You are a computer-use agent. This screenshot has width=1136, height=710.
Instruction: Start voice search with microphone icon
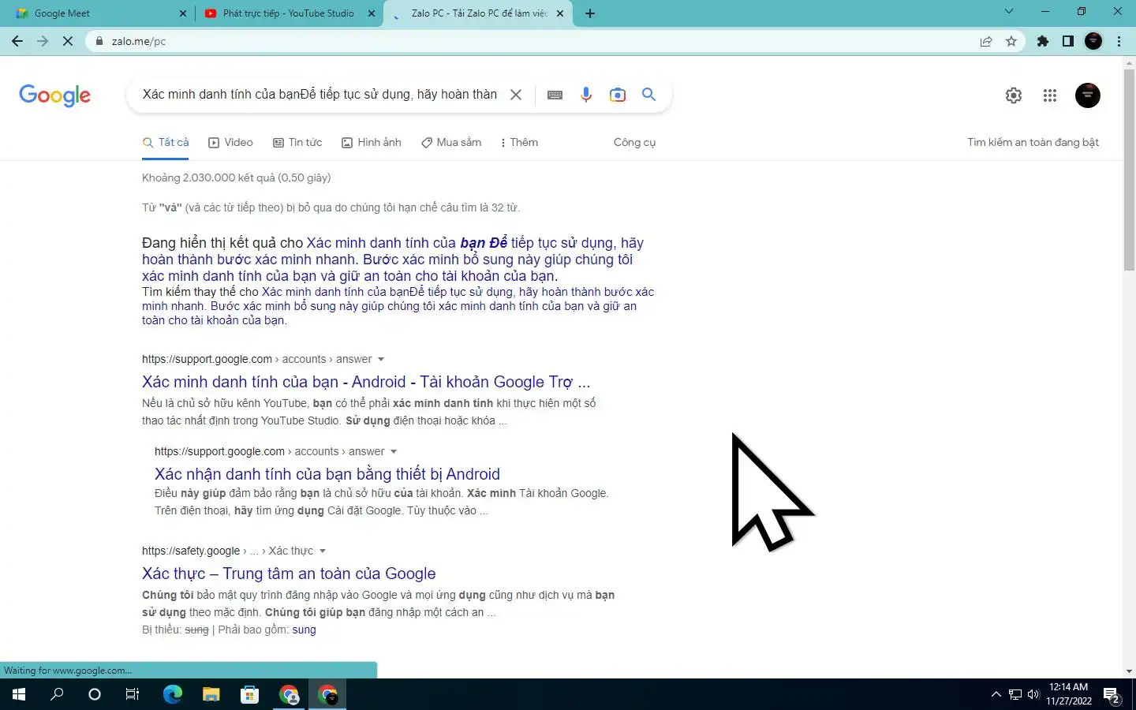(x=586, y=95)
